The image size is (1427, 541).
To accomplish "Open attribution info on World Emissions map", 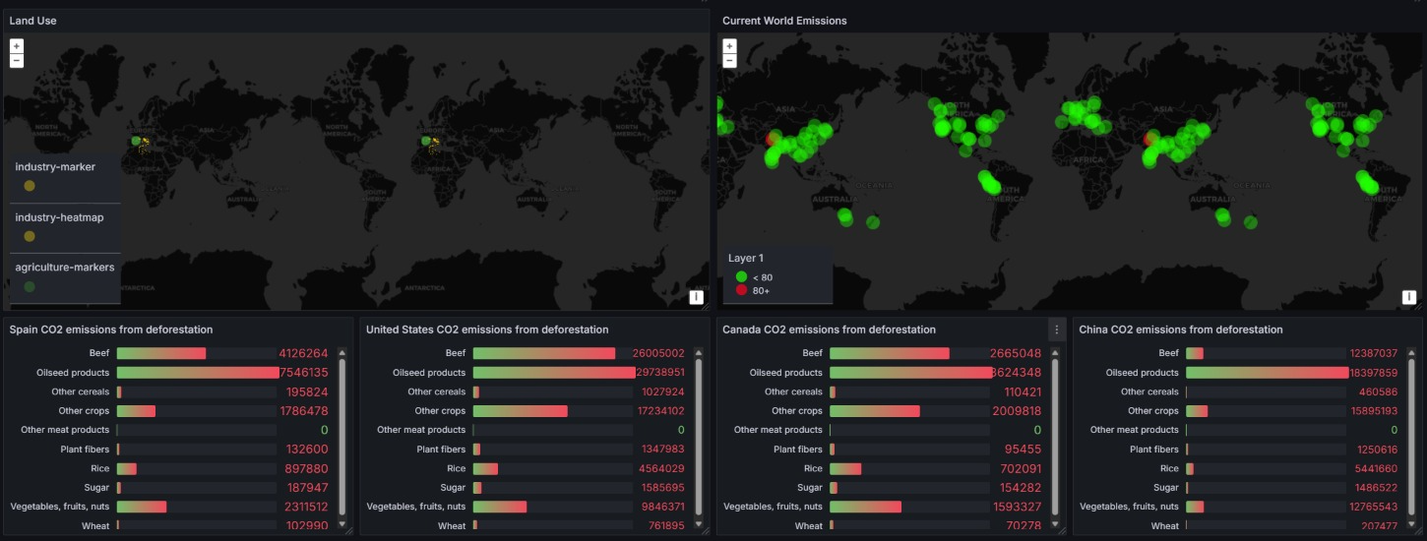I will coord(1409,297).
